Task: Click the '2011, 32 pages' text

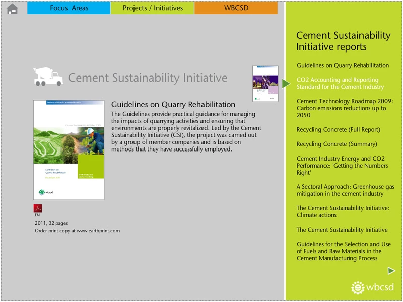Action: tap(51, 223)
